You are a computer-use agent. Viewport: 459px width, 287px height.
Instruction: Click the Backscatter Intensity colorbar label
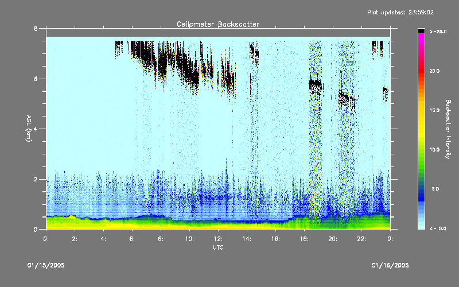click(x=448, y=129)
